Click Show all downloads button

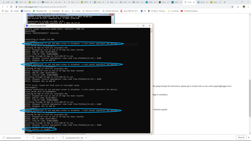coord(241,137)
